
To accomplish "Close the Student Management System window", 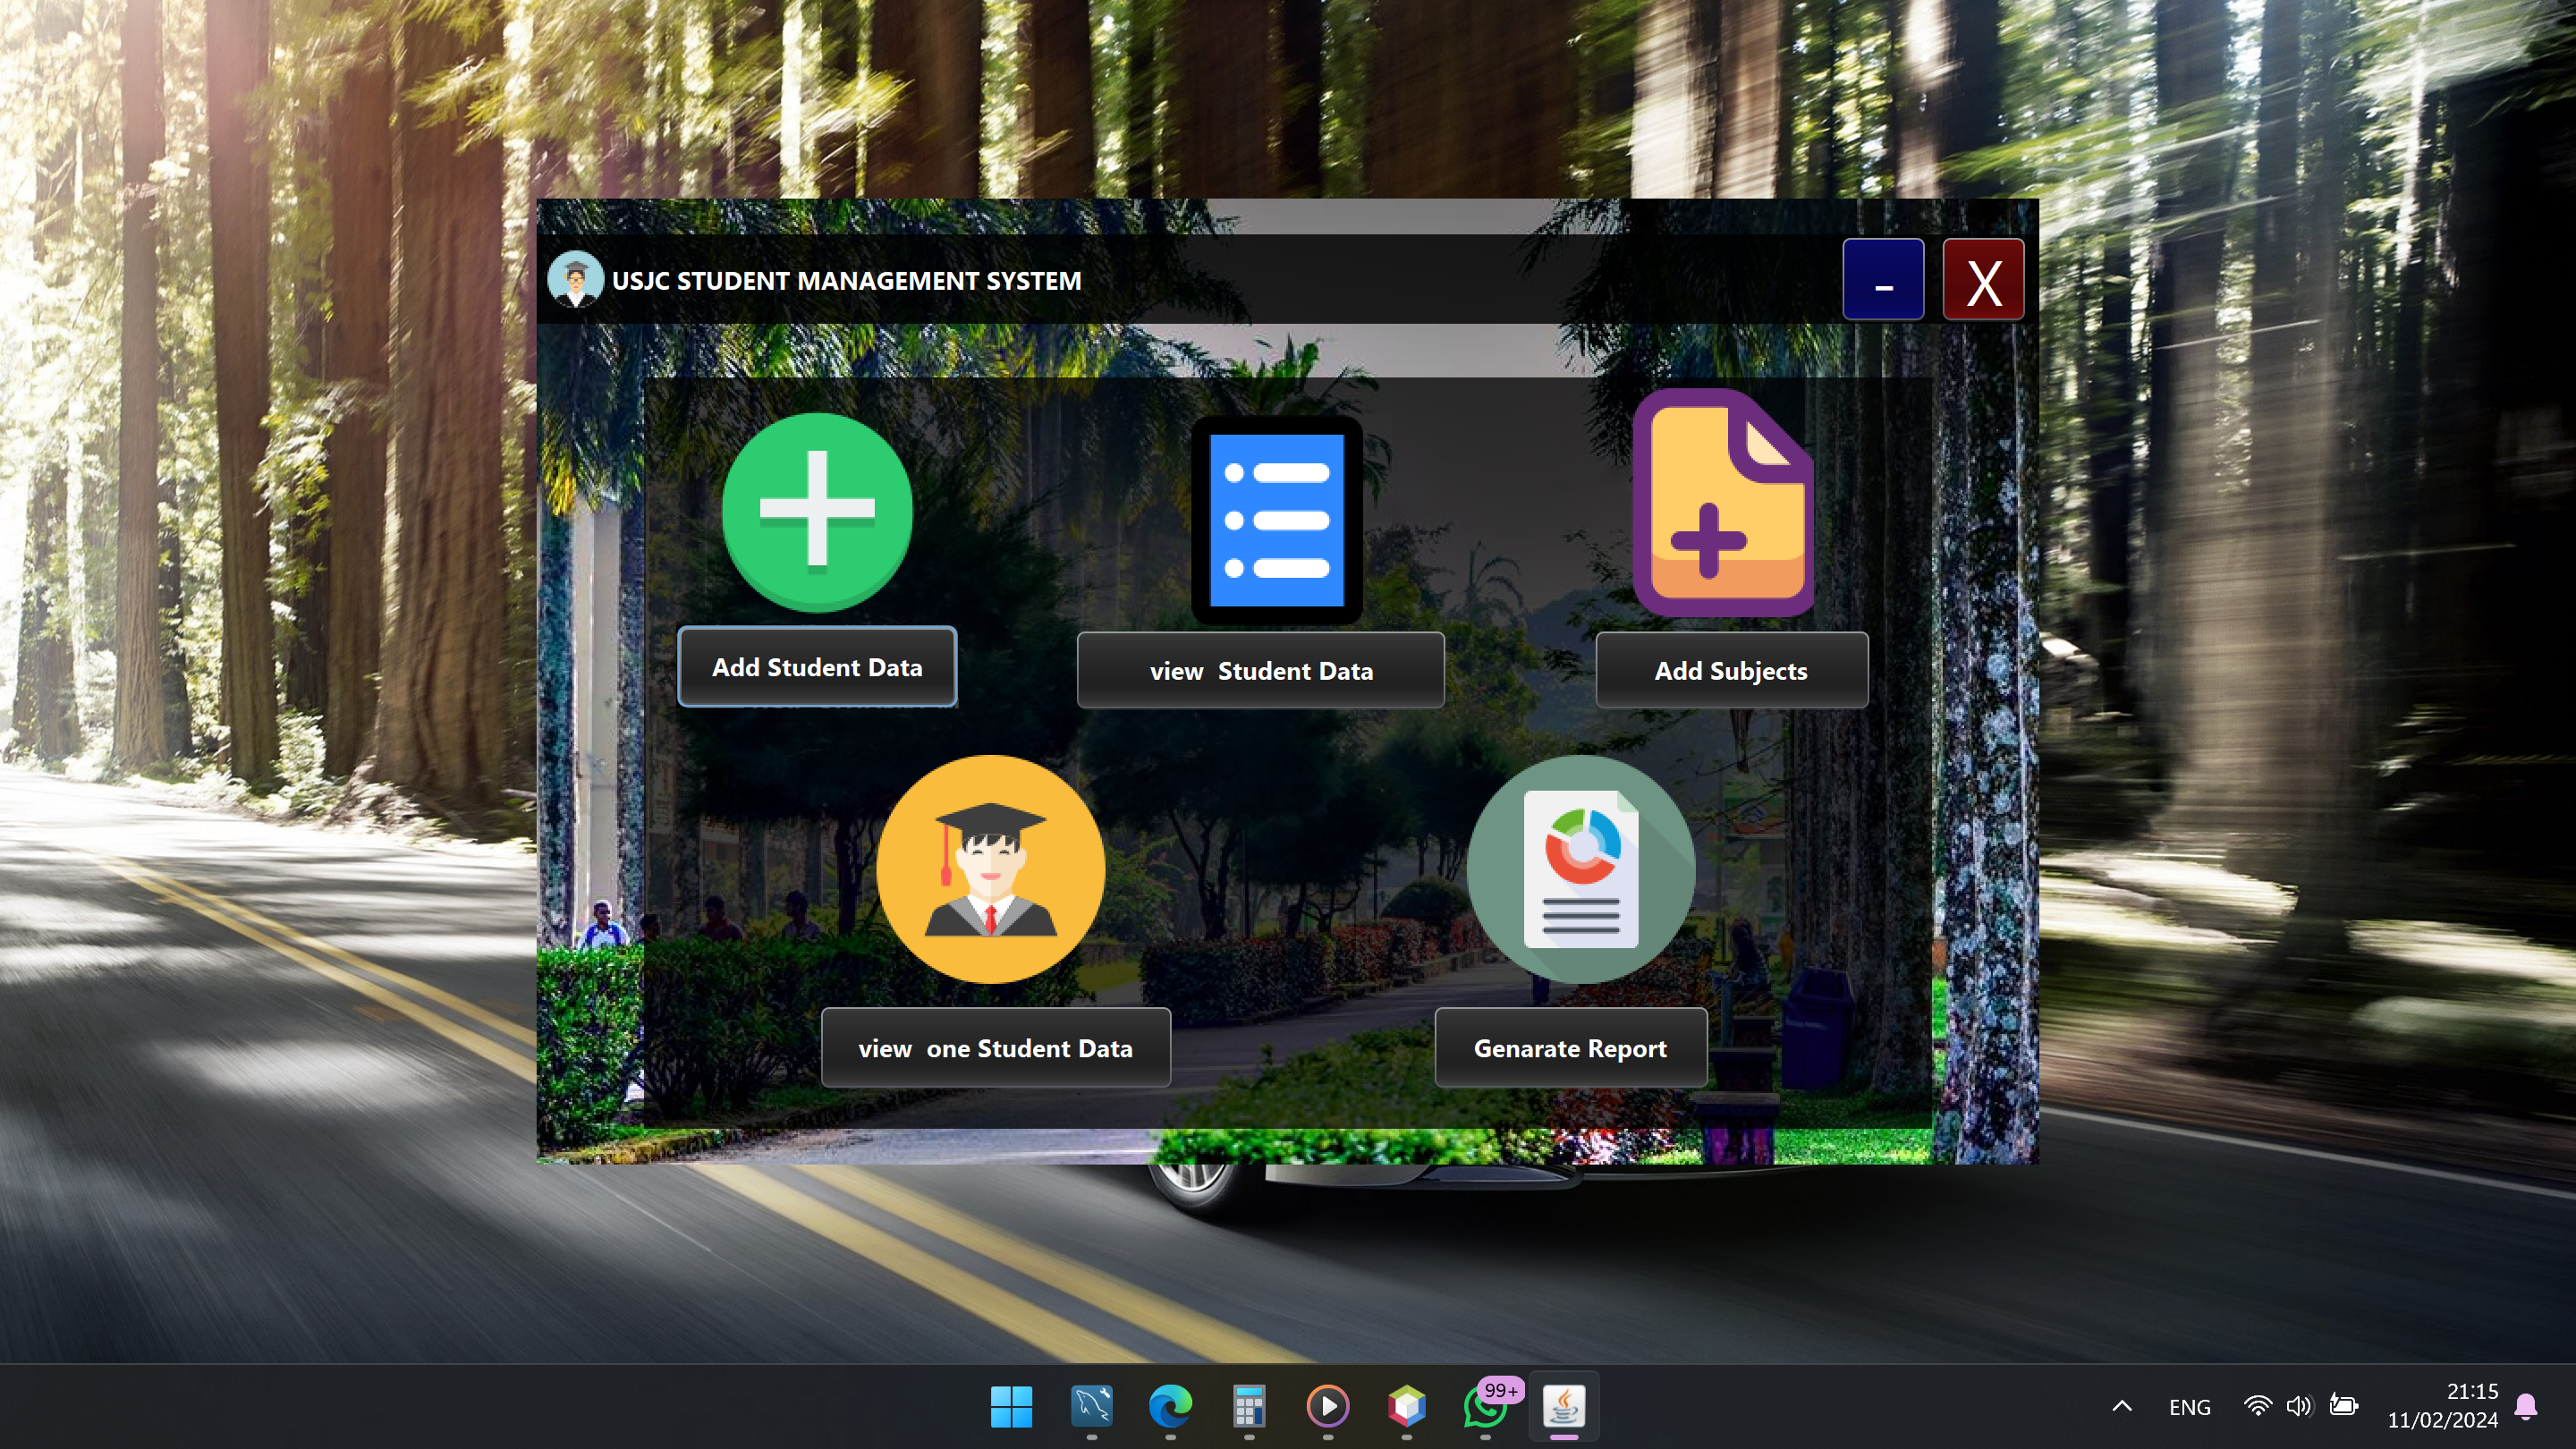I will point(1983,279).
